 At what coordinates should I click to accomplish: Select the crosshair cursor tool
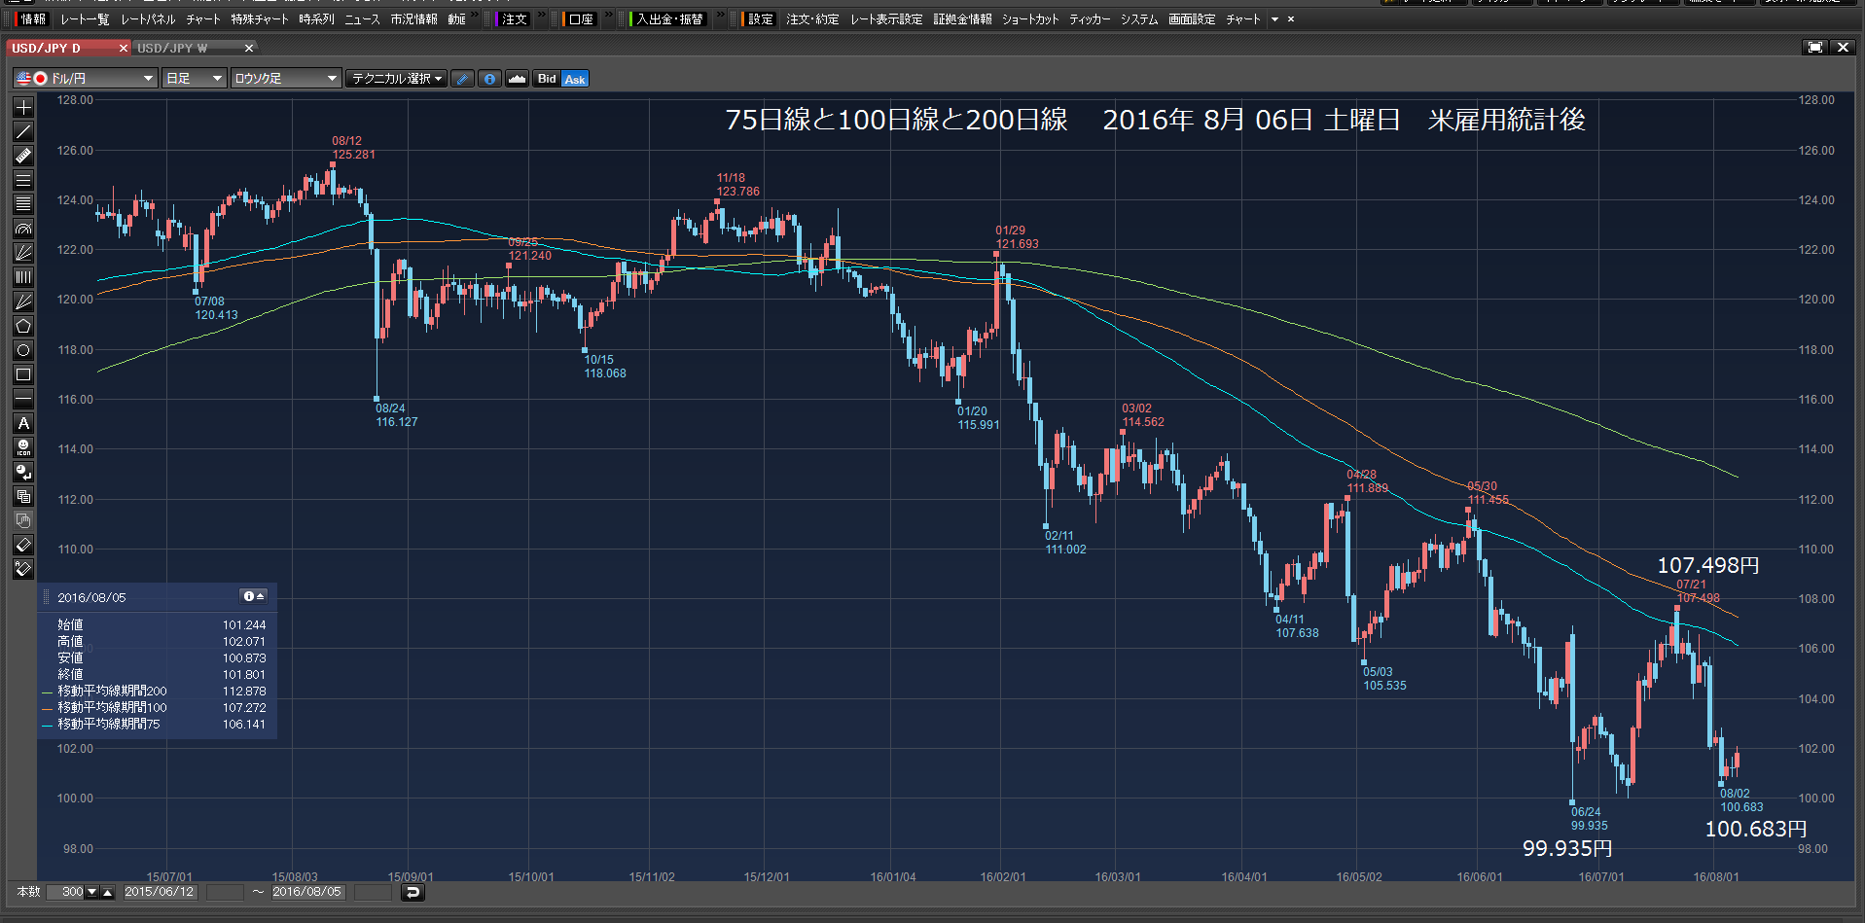[x=23, y=107]
